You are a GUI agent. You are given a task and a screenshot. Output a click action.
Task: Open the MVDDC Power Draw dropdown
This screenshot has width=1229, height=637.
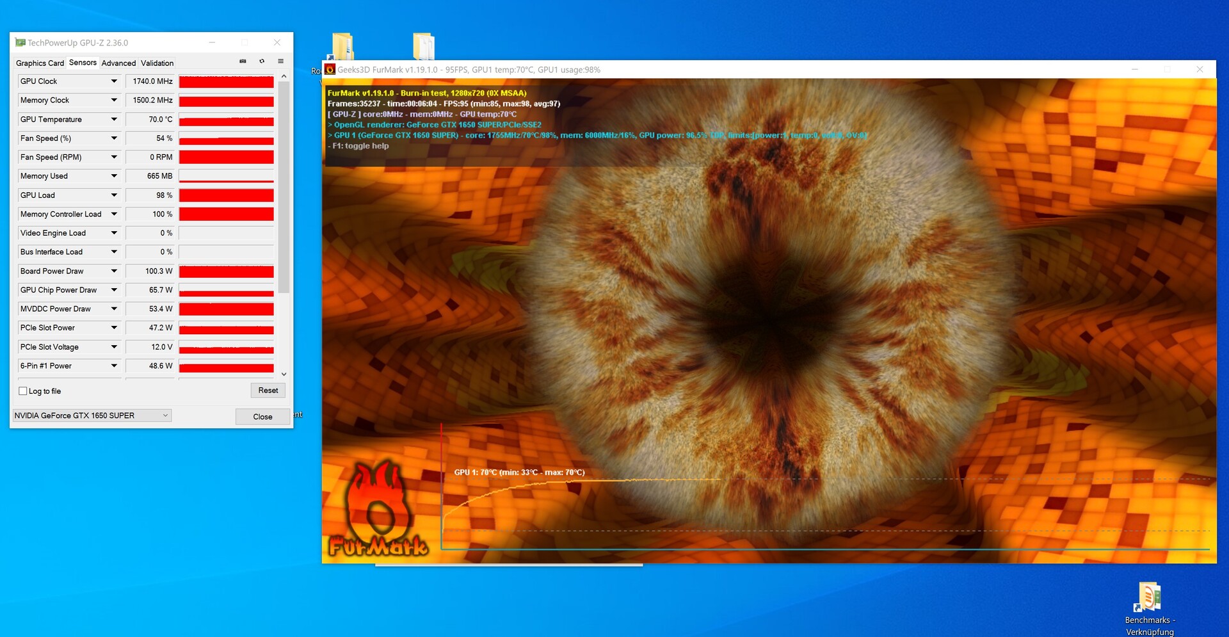[114, 309]
